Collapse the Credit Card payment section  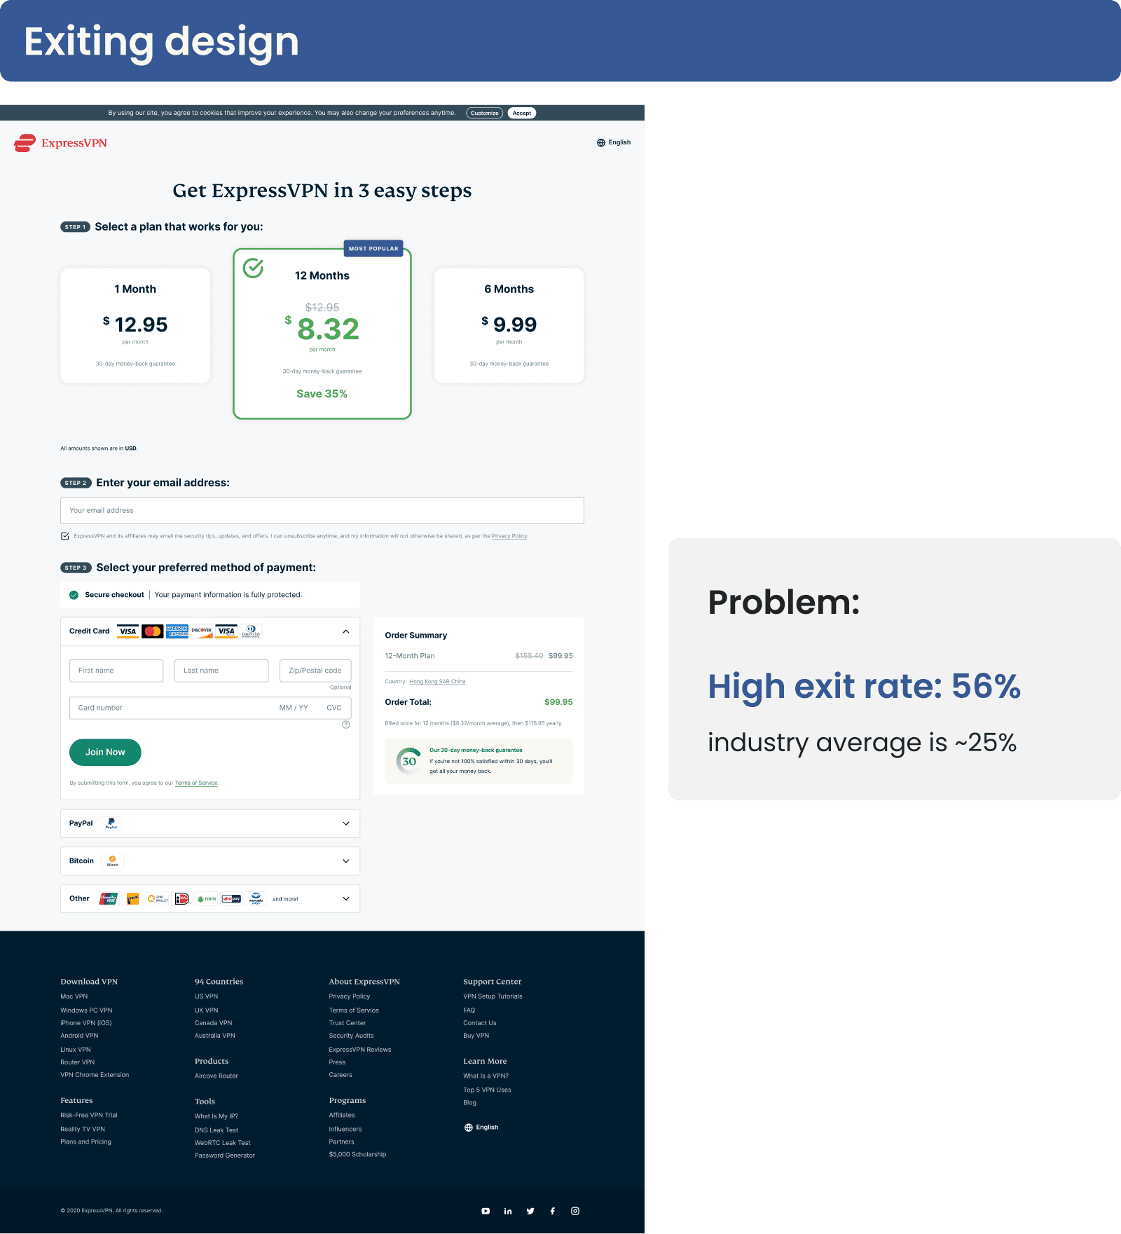coord(346,631)
